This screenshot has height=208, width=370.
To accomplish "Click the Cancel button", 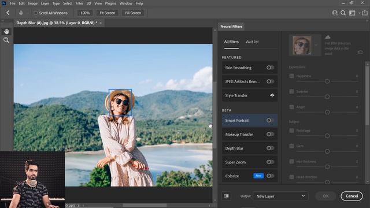I will (x=351, y=196).
